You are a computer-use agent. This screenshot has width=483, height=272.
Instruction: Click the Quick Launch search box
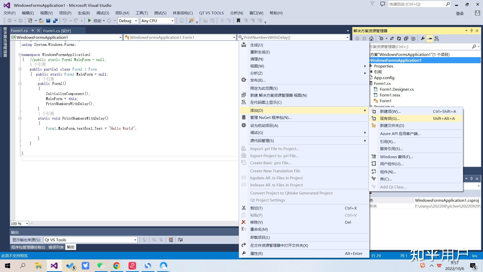pyautogui.click(x=419, y=4)
